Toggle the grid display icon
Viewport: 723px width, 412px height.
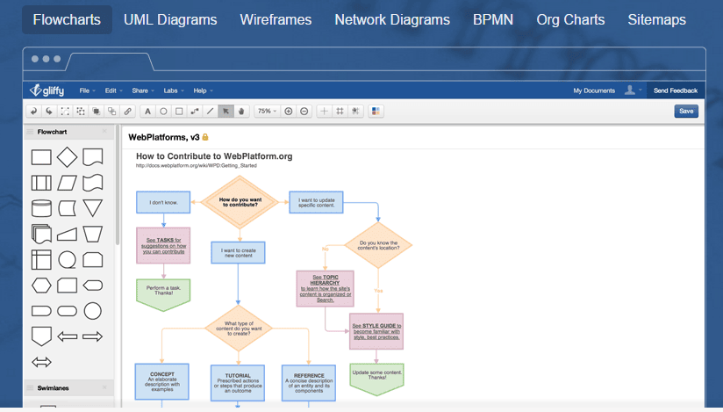click(x=340, y=112)
